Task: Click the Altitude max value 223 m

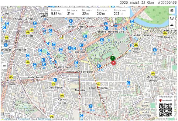Action: coord(118,14)
